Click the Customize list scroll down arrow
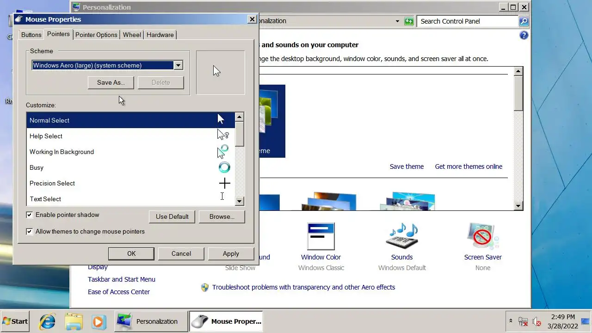Screen dimensions: 592x333 coord(239,201)
